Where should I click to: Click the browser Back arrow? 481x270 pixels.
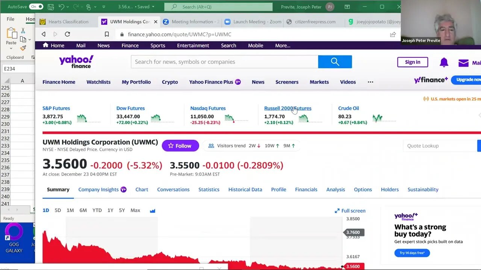point(44,34)
